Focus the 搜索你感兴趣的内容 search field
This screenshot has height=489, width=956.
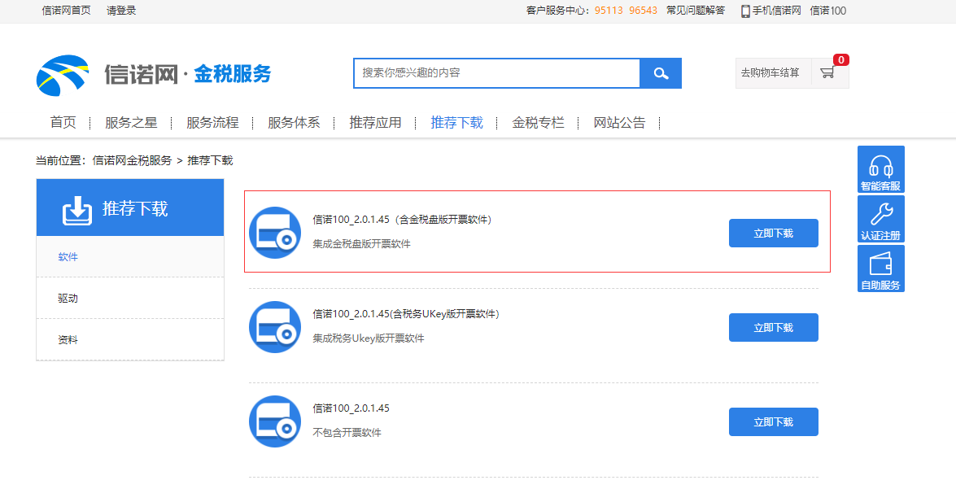tap(497, 73)
